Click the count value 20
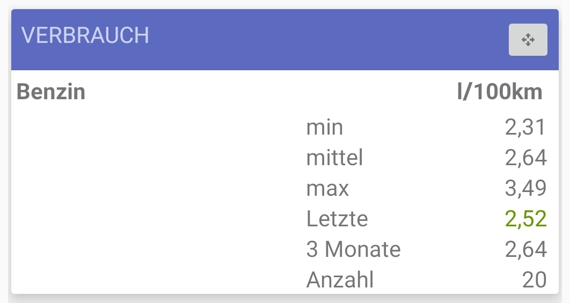This screenshot has height=303, width=570. 534,280
